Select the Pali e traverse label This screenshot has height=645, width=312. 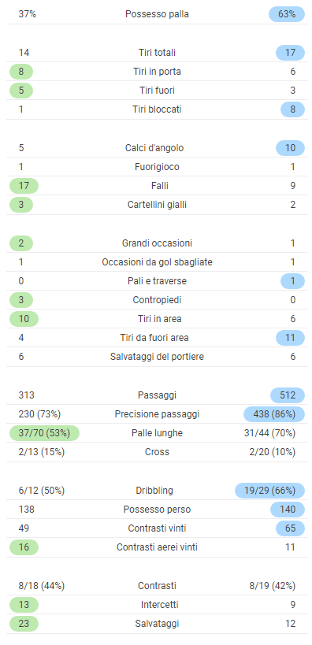pos(157,281)
